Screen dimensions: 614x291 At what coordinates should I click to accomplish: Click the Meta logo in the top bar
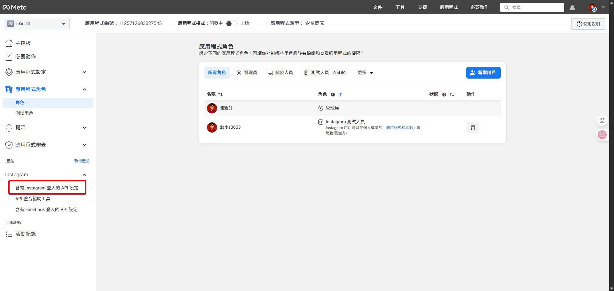[14, 7]
